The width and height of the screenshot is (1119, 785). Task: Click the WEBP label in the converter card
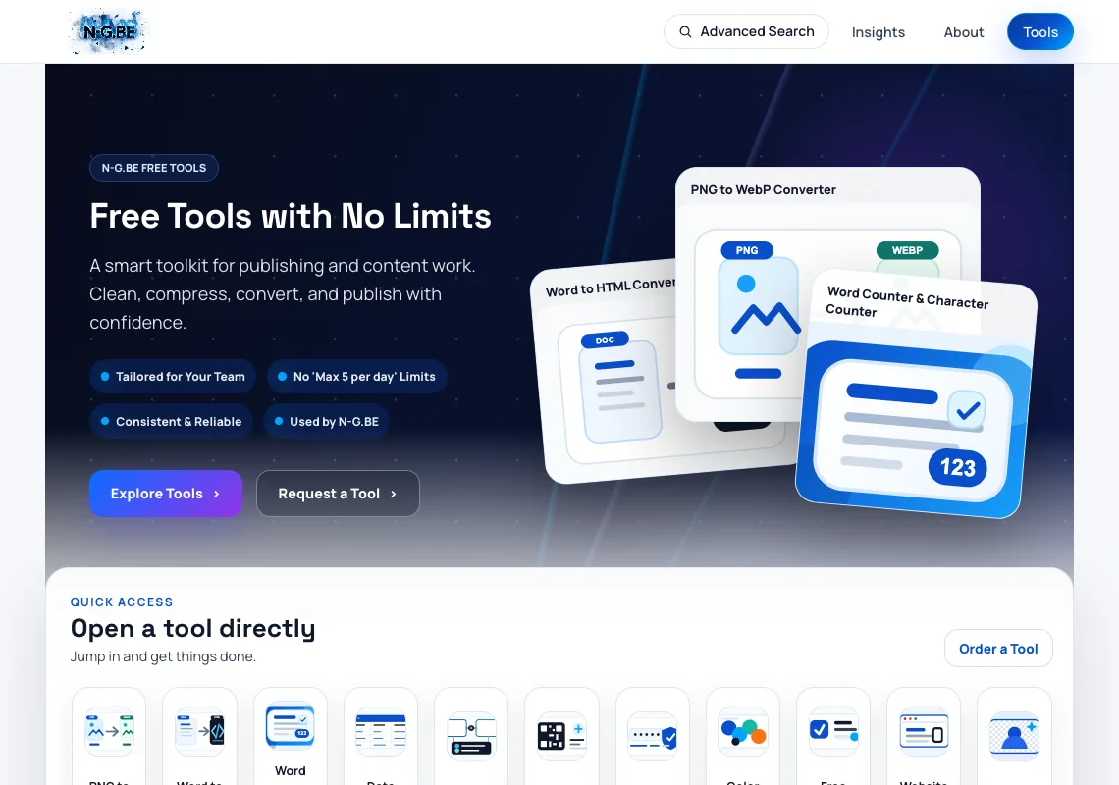tap(907, 250)
